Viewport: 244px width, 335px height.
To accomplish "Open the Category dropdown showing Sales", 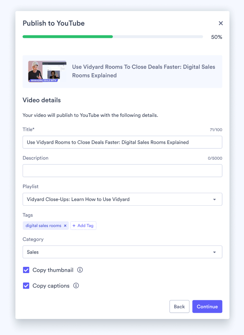I will pos(122,252).
